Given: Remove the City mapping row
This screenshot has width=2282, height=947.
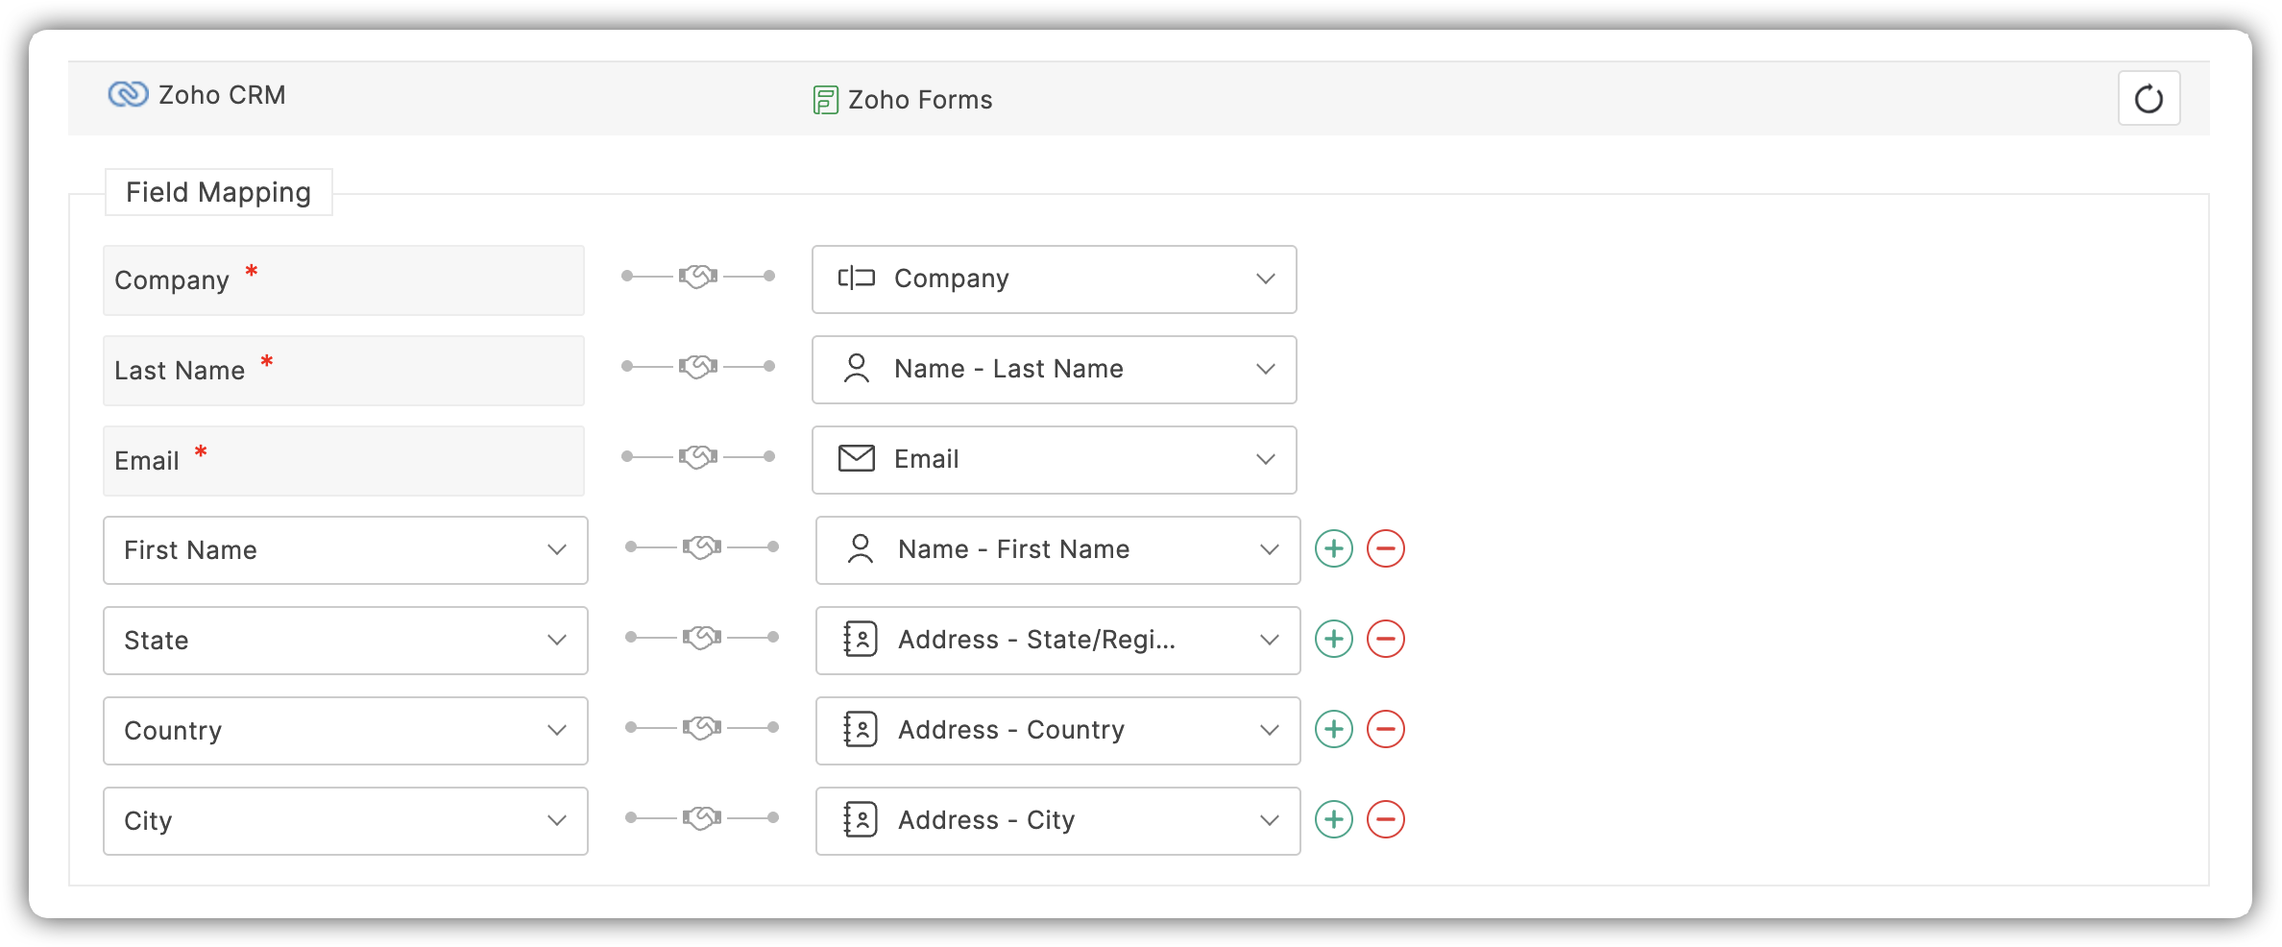Looking at the screenshot, I should pos(1385,820).
